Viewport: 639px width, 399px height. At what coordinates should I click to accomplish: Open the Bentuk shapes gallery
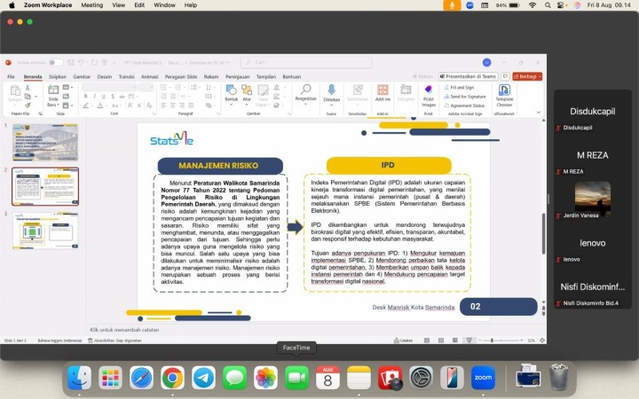(231, 93)
